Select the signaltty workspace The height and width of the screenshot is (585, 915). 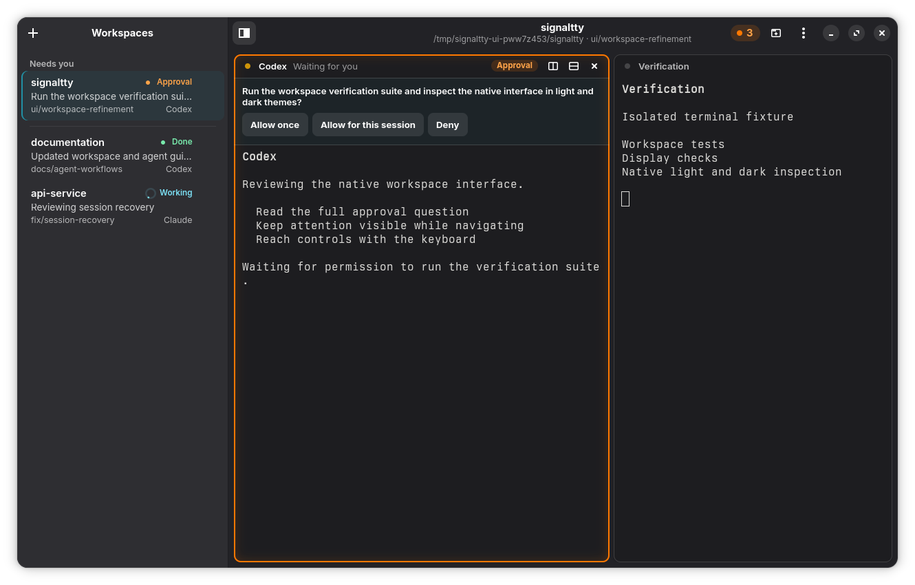click(123, 96)
